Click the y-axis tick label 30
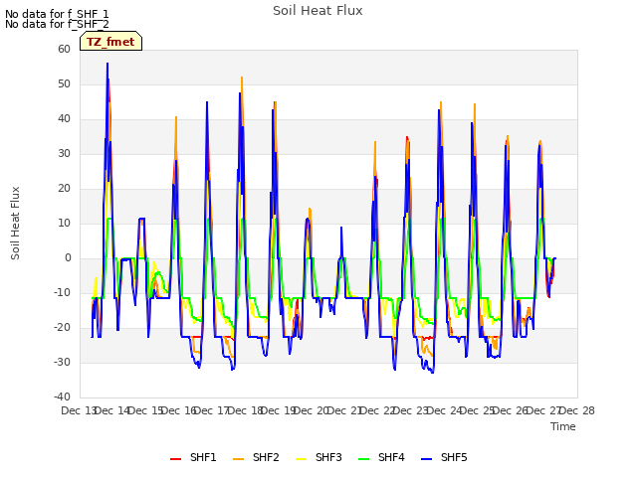 click(x=64, y=154)
